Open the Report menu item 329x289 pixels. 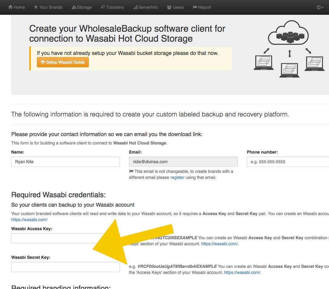click(202, 7)
